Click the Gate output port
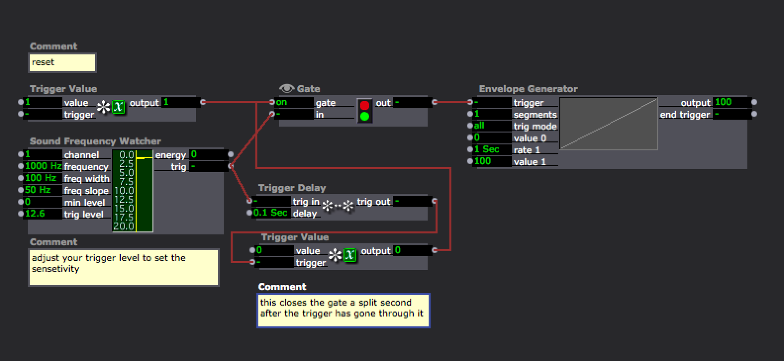This screenshot has width=784, height=361. pyautogui.click(x=435, y=102)
